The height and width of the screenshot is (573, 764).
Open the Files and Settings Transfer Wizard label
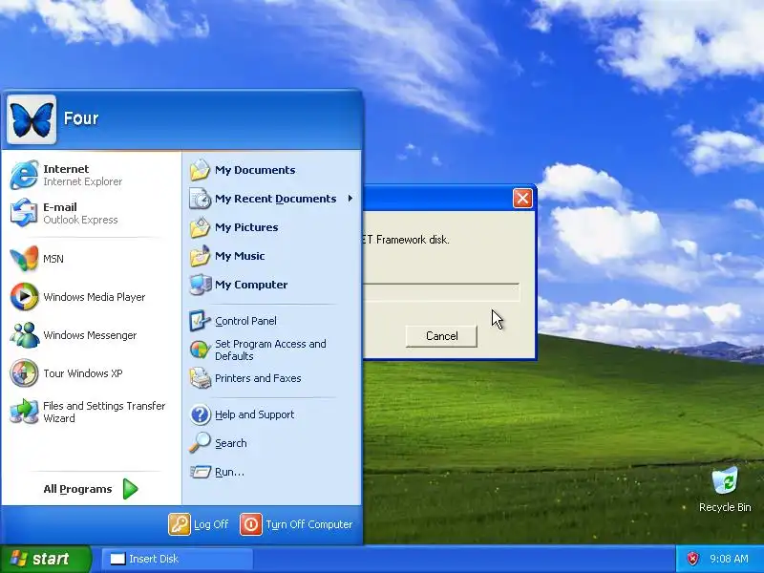point(104,412)
